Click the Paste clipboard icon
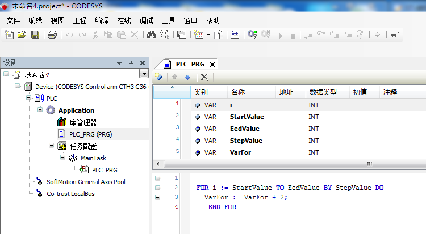Image resolution: width=426 pixels, height=234 pixels. (x=121, y=35)
